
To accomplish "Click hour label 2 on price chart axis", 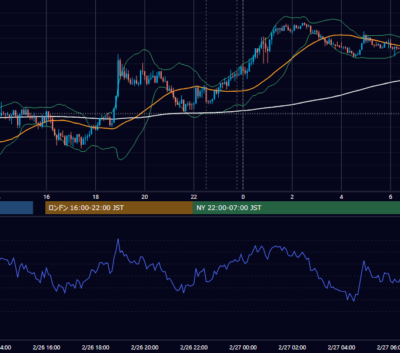I will tap(292, 197).
